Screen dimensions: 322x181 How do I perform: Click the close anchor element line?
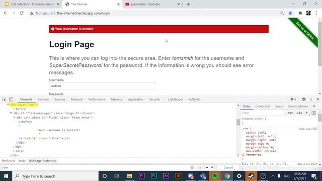coord(44,138)
